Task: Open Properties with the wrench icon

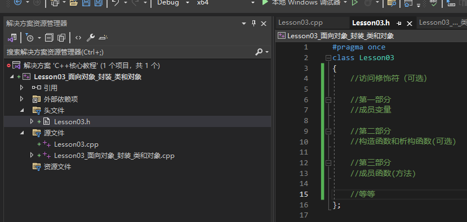Action: (x=90, y=38)
